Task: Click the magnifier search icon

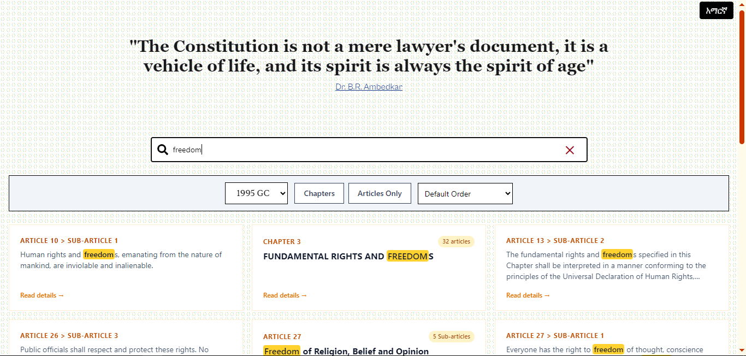Action: pyautogui.click(x=162, y=150)
